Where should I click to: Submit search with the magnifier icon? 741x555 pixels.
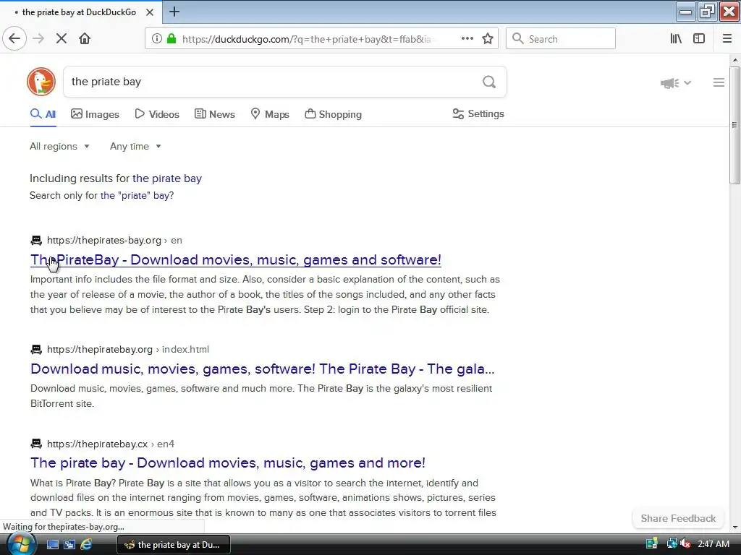tap(489, 82)
